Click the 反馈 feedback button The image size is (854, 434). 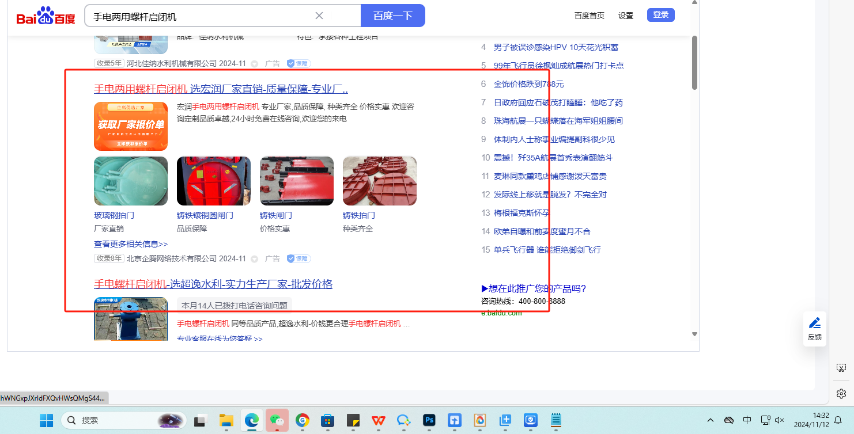(x=815, y=329)
